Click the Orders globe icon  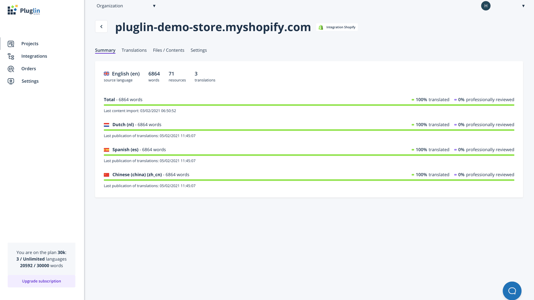(11, 69)
